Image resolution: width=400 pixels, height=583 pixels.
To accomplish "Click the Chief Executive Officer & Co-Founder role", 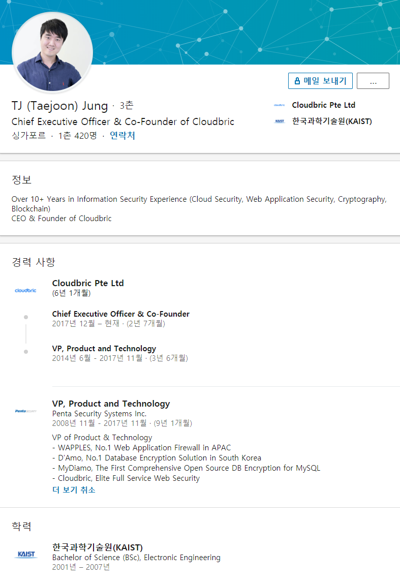I will [120, 314].
